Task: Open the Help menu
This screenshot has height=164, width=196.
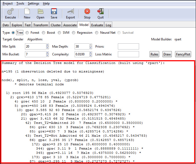Action: tap(46, 3)
